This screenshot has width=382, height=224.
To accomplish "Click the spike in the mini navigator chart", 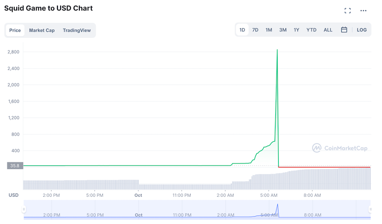I will point(277,205).
